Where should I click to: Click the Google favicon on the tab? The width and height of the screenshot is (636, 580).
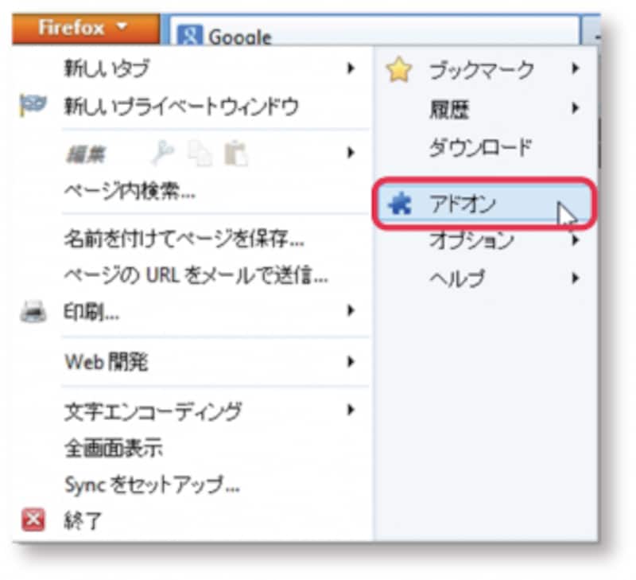tap(191, 33)
